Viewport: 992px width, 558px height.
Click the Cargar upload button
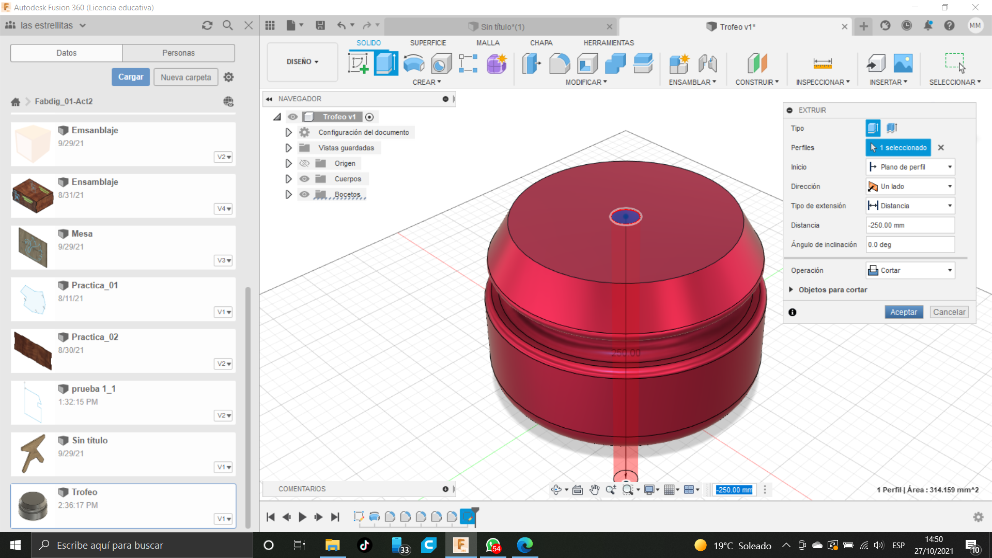click(131, 77)
